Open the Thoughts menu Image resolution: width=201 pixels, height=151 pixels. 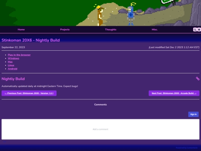click(x=111, y=29)
